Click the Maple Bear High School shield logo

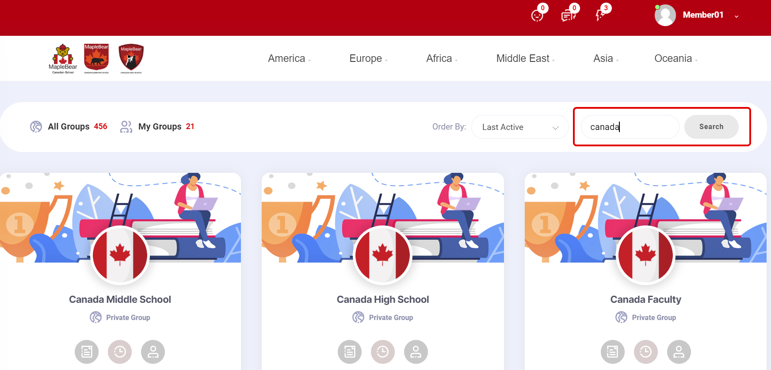[x=131, y=59]
